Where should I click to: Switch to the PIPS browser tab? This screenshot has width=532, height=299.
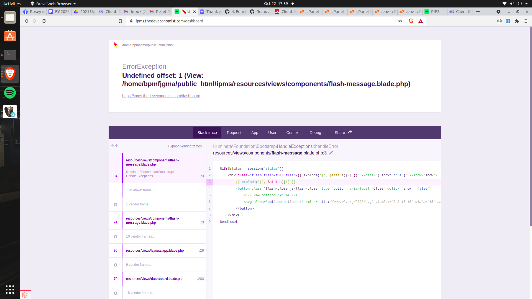click(435, 12)
